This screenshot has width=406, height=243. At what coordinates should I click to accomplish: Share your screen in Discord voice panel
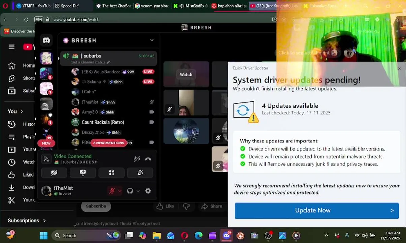point(83,173)
